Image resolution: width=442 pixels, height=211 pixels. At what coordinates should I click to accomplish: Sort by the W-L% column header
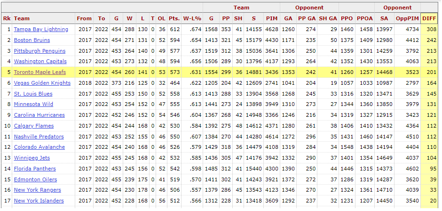coord(192,18)
